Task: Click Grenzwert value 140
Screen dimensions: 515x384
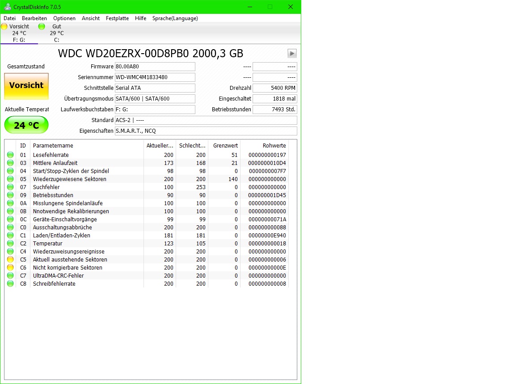Action: tap(233, 179)
